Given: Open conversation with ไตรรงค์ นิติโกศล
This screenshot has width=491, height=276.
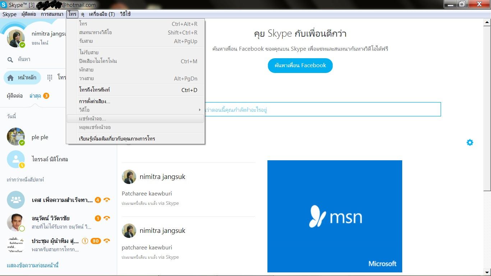Looking at the screenshot, I should pyautogui.click(x=58, y=159).
